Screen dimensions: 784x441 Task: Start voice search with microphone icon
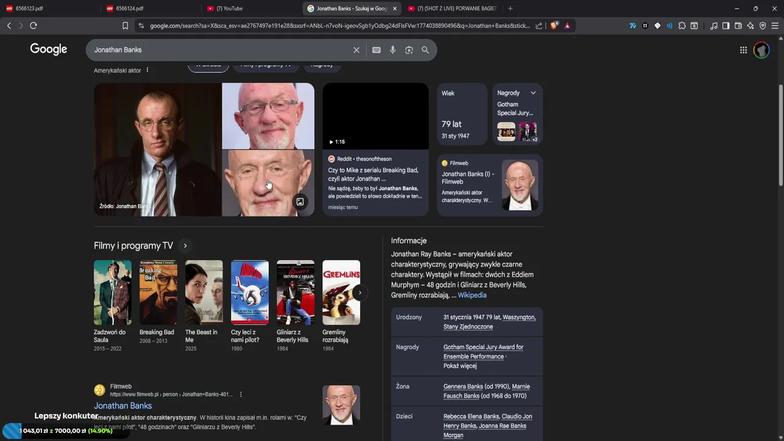pyautogui.click(x=393, y=50)
